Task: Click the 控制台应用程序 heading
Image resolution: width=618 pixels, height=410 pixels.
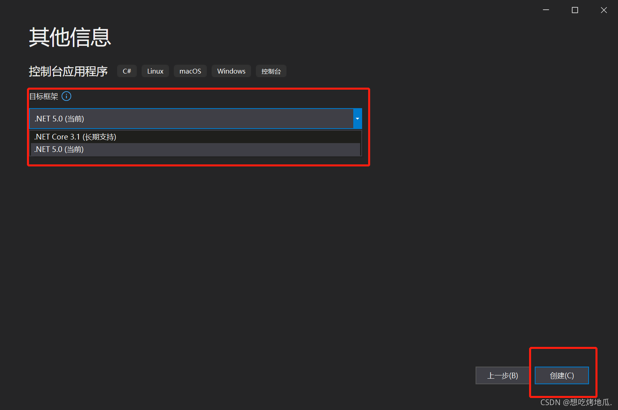Action: 68,71
